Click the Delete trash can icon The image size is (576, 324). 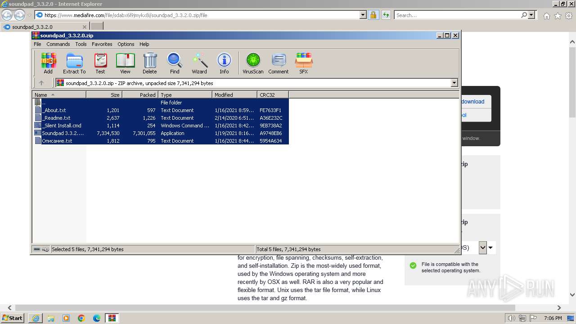point(150,63)
